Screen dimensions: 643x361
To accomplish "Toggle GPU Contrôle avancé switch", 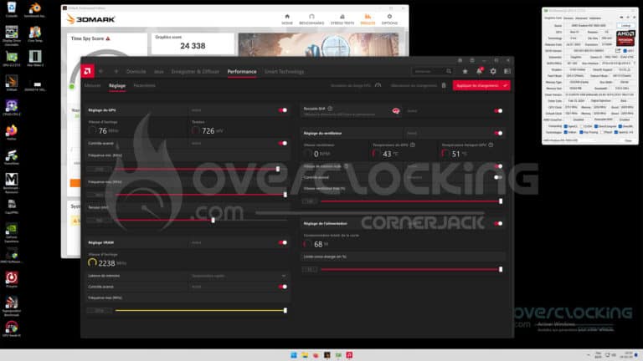I will click(x=282, y=143).
